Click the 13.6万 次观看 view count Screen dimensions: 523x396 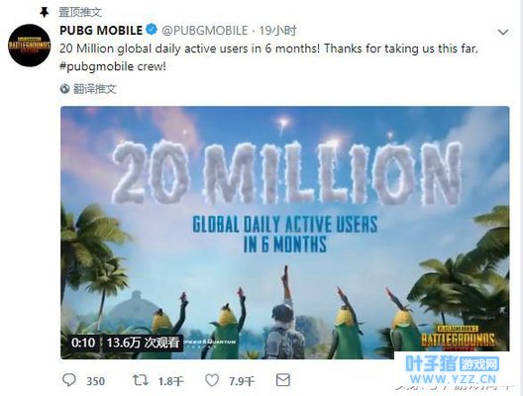(143, 343)
